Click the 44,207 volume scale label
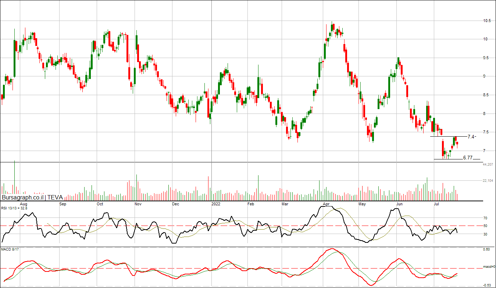 488,165
